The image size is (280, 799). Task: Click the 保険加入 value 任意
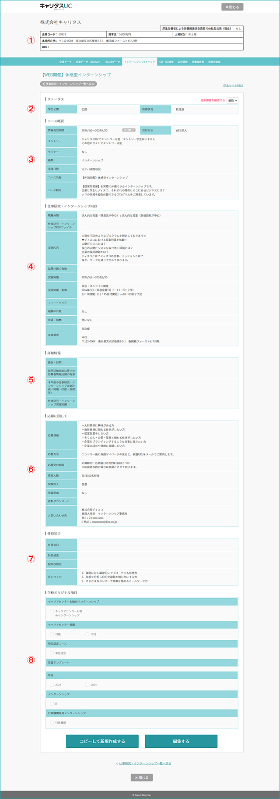tap(84, 484)
